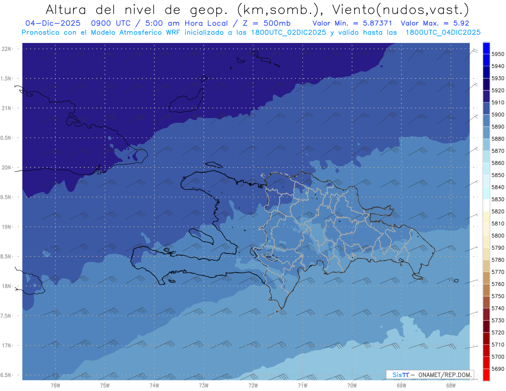Viewport: 506px width, 391px height.
Task: Click the '17N' latitude label
Action: tap(6, 345)
